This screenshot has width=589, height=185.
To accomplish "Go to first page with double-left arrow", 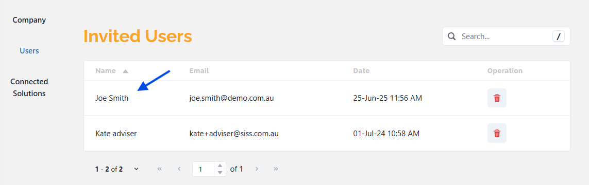I will pyautogui.click(x=159, y=169).
